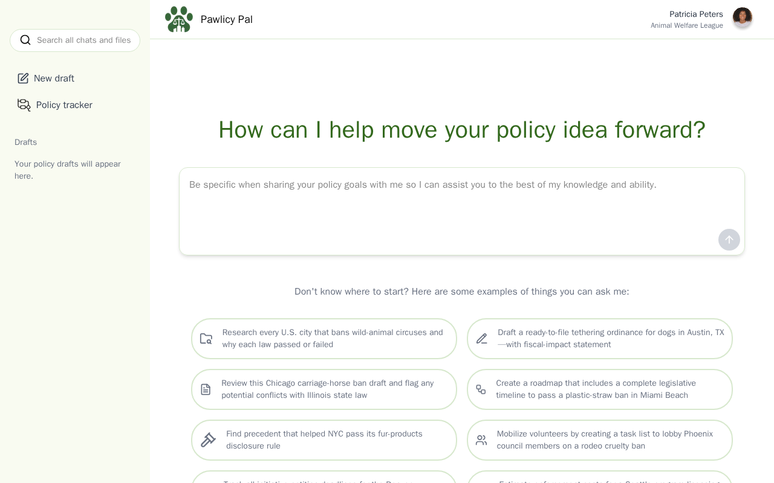
Task: Click the Pawlicy Pal paw logo
Action: [179, 19]
